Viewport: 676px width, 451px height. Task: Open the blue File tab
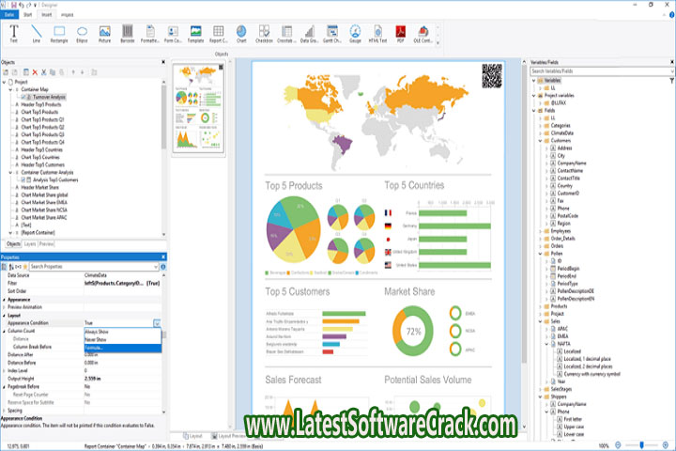coord(9,15)
